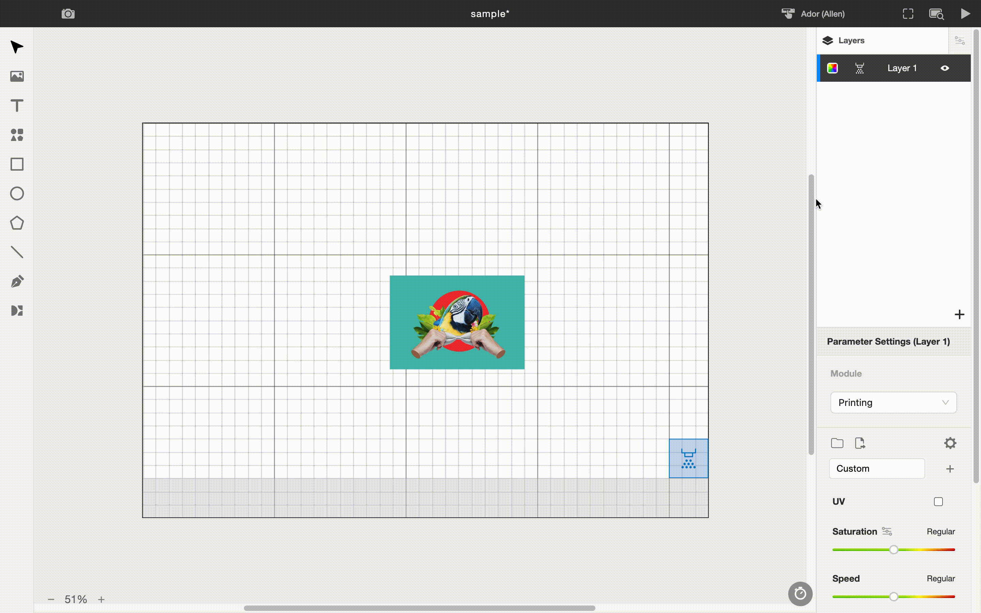
Task: Open Saturation advanced settings icon
Action: coord(887,532)
